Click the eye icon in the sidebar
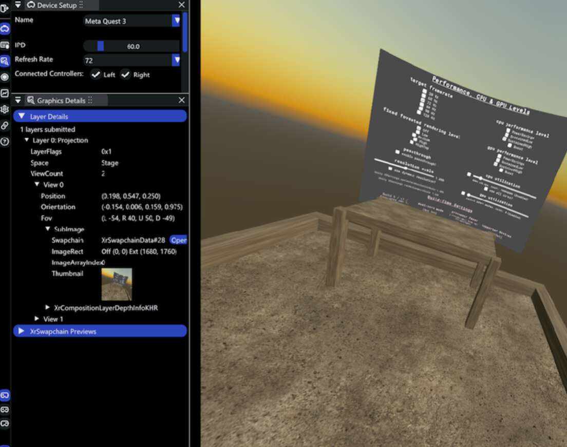The image size is (567, 447). [x=5, y=77]
